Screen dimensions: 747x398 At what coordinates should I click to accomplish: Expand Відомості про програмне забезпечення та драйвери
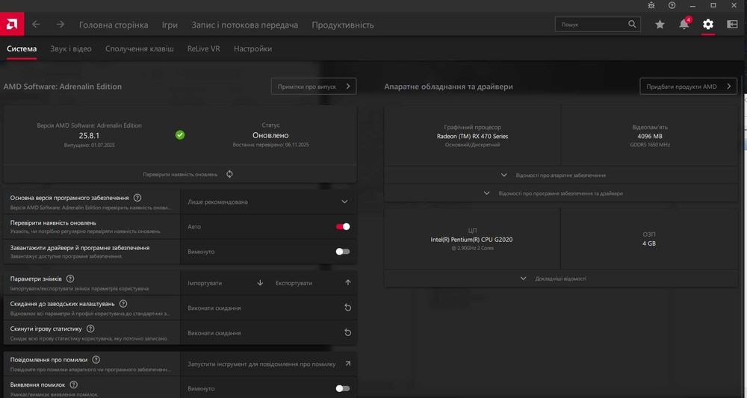tap(561, 193)
